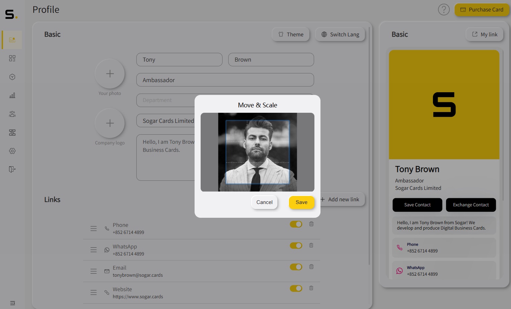Cancel the Move & Scale dialog
The height and width of the screenshot is (309, 511).
click(265, 202)
